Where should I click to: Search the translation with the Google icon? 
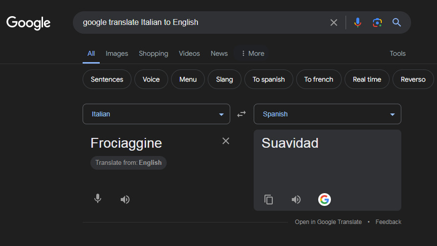[325, 200]
